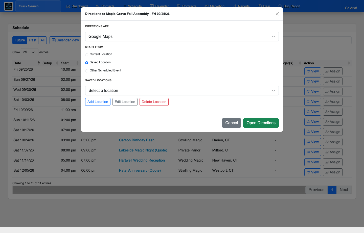Go to Previous page
The image size is (364, 233).
point(316,190)
